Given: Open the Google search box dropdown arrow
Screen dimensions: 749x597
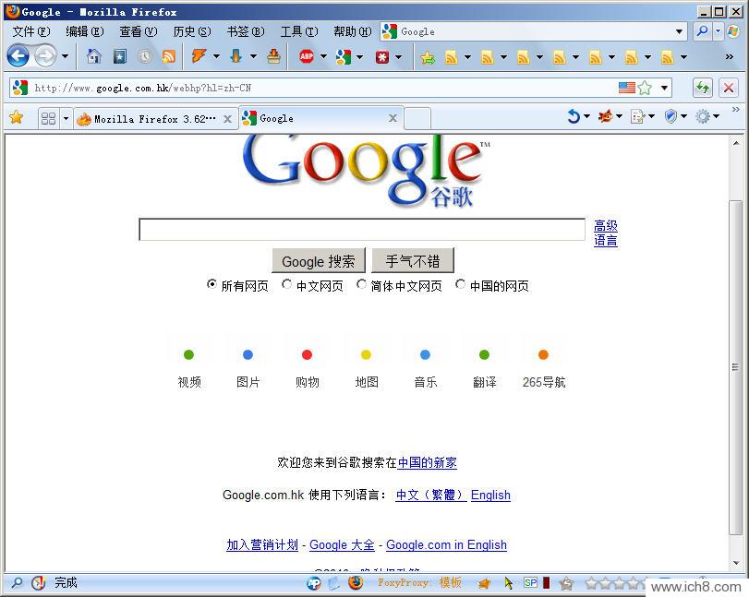Looking at the screenshot, I should coord(679,31).
